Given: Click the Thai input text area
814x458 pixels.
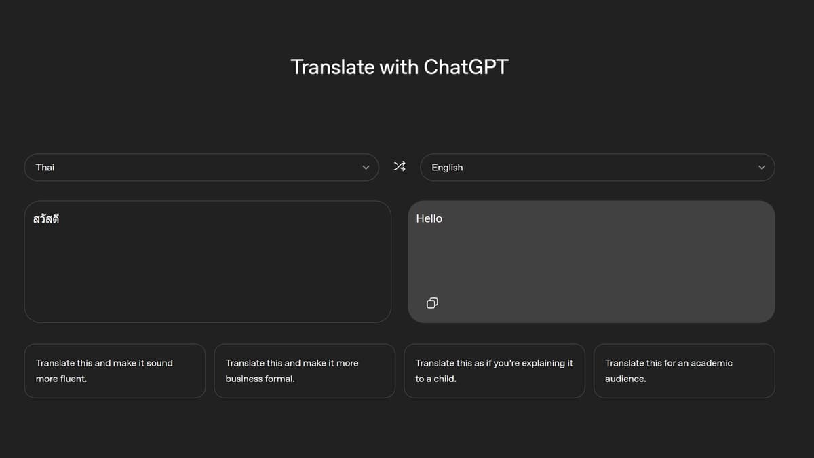Looking at the screenshot, I should [208, 261].
